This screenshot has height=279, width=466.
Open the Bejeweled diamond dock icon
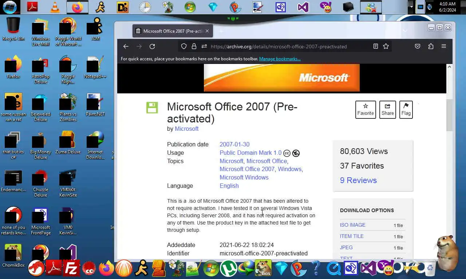pos(281,268)
